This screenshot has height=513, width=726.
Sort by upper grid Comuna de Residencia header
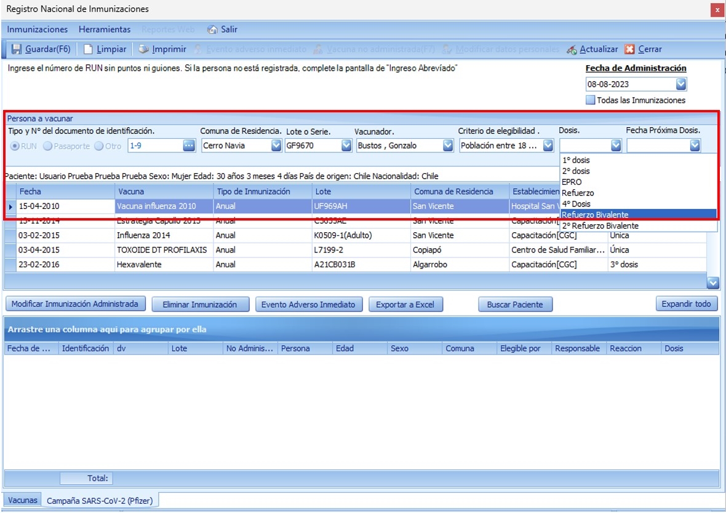pos(460,191)
